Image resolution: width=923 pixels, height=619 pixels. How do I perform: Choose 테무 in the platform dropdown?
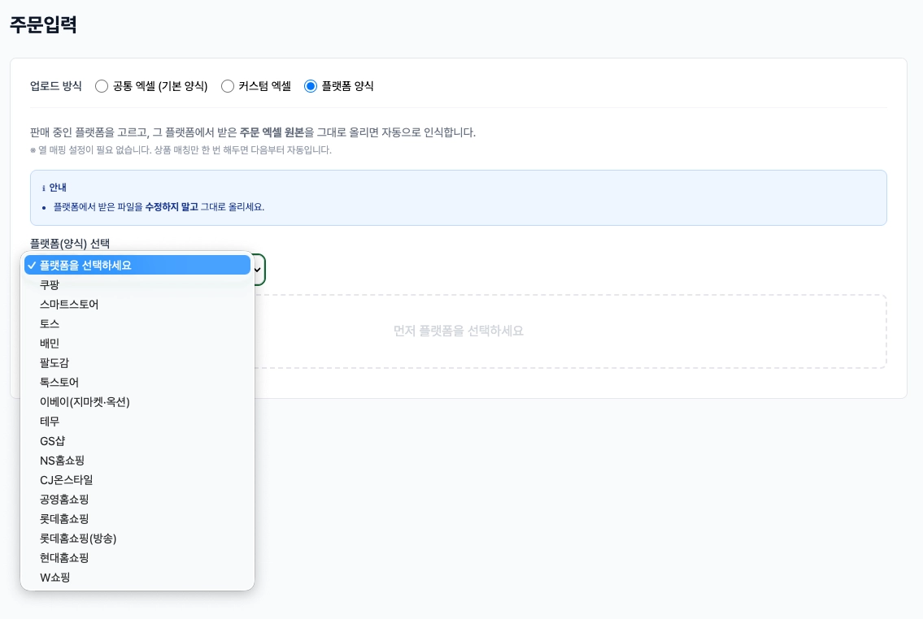click(x=137, y=422)
